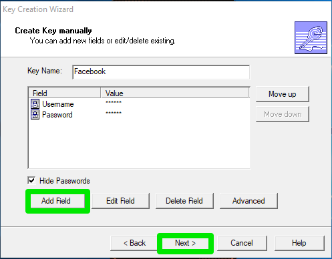332x259 pixels.
Task: Click the key wizard logo image
Action: pos(311,37)
